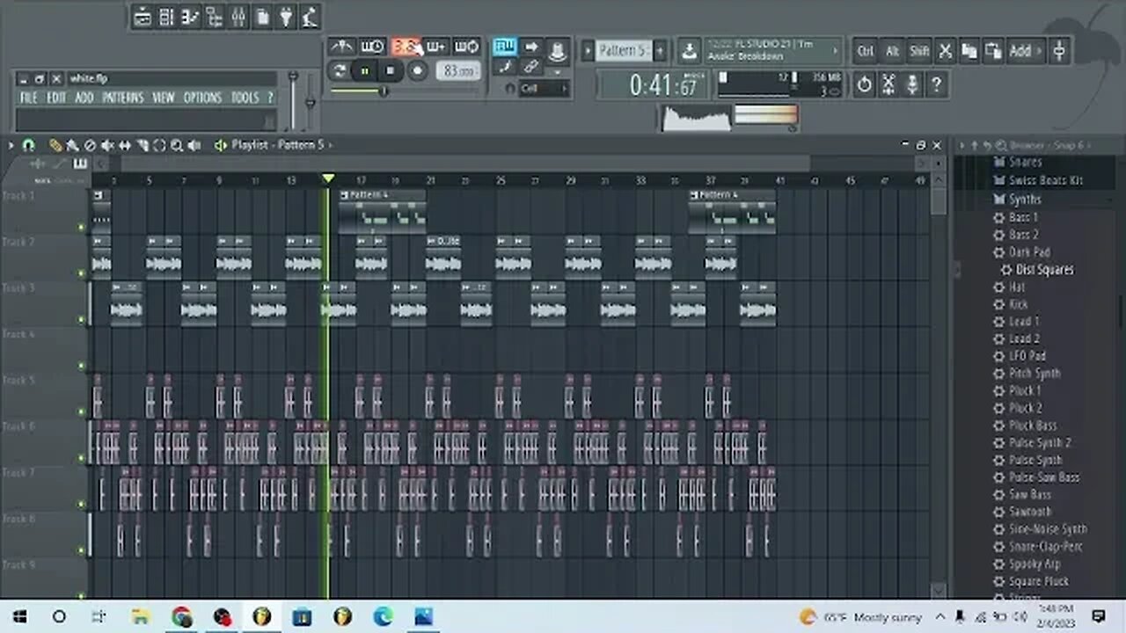Click the tempo 83 BPM field

458,71
